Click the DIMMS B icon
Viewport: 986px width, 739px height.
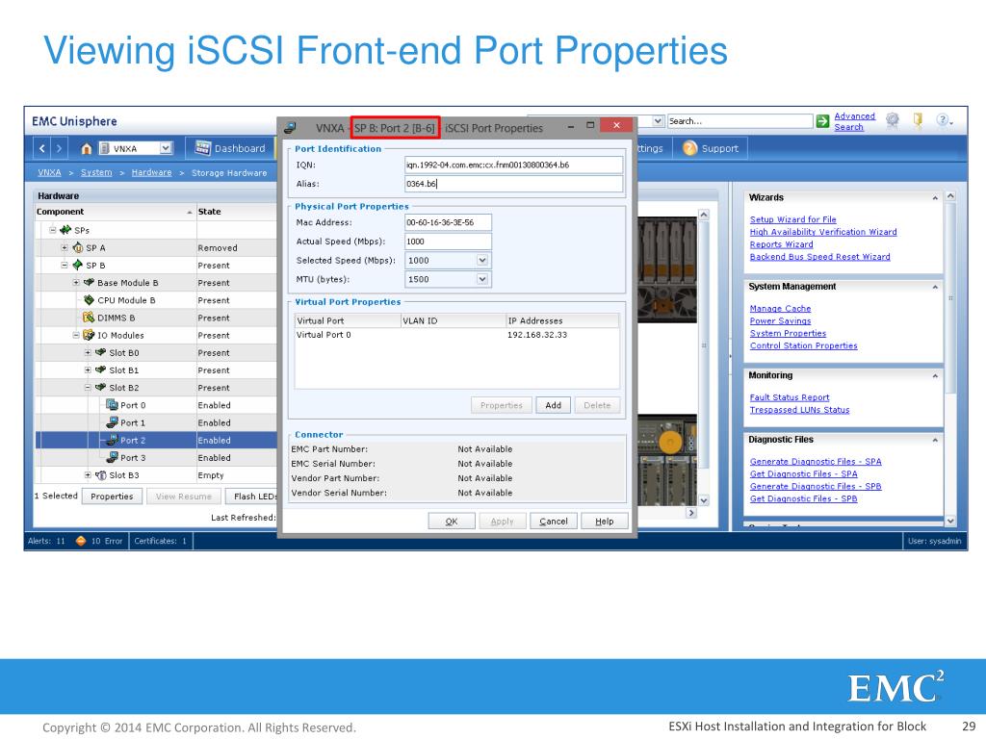tap(89, 318)
